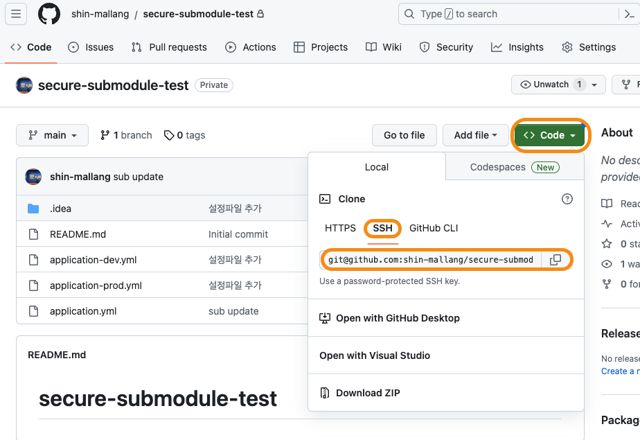The width and height of the screenshot is (640, 440).
Task: Click the application-dev.yml file icon
Action: 33,260
